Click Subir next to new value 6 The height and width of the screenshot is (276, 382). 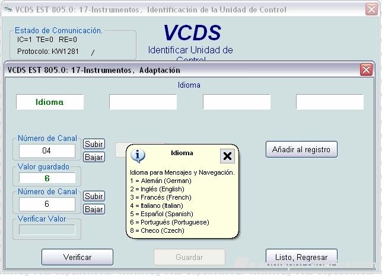point(94,196)
